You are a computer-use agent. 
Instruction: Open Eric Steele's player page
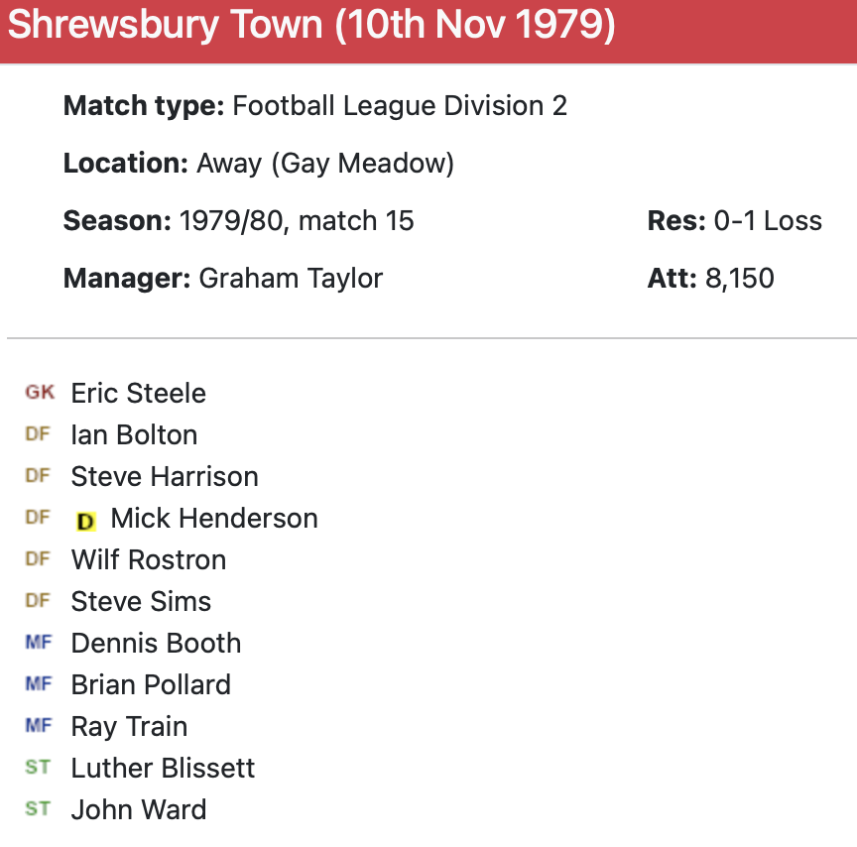[139, 393]
